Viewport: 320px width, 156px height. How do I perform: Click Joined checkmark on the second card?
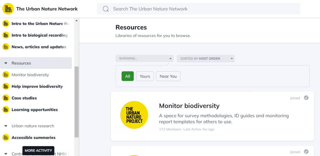pos(306,152)
